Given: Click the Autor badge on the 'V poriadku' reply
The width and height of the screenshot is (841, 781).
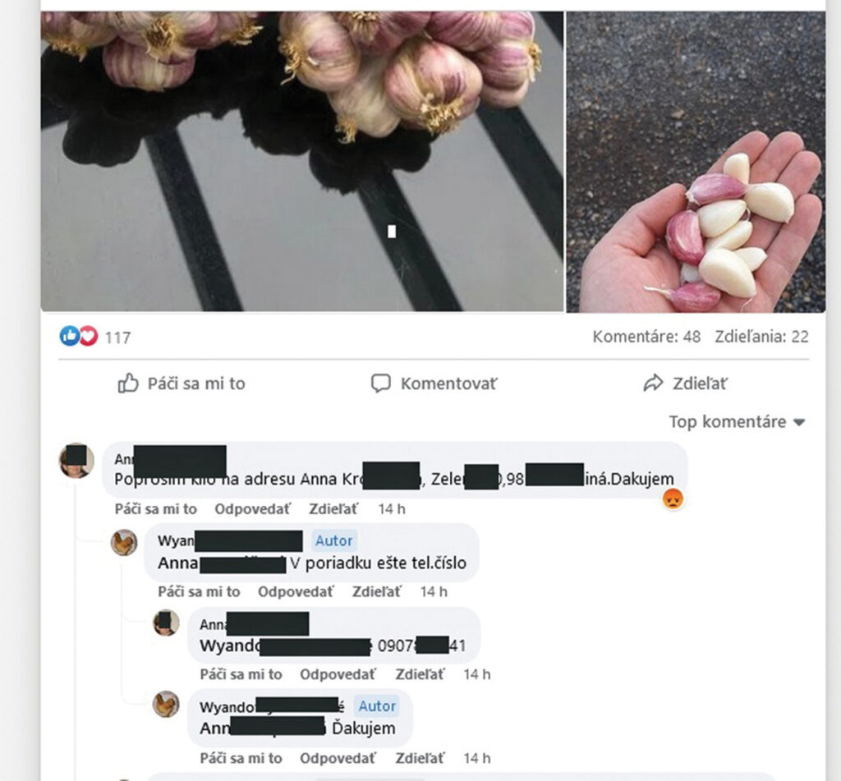Looking at the screenshot, I should coord(333,540).
